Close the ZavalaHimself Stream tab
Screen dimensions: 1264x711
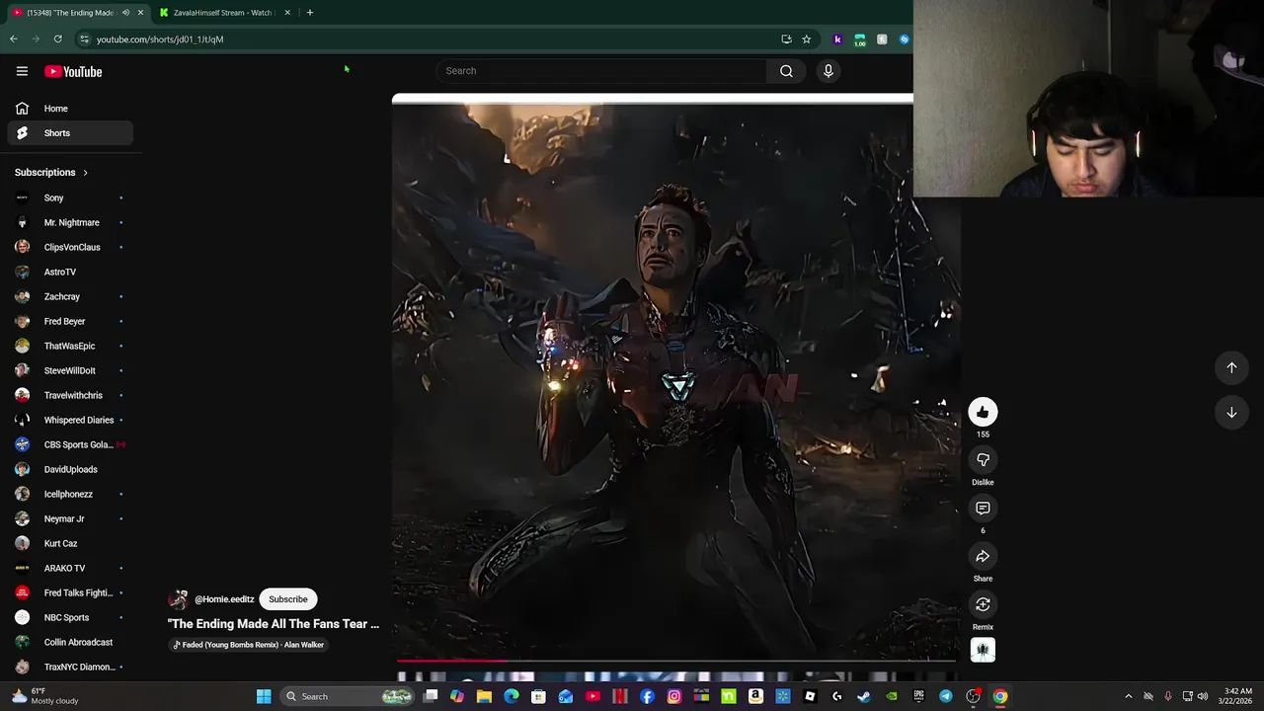click(x=287, y=13)
